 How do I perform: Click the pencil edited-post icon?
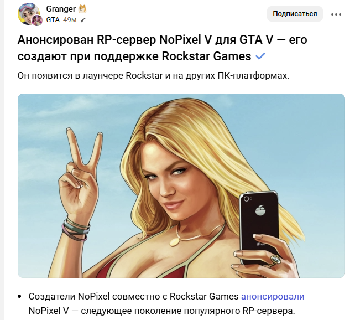pyautogui.click(x=83, y=20)
